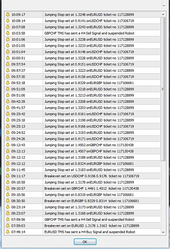This screenshot has height=249, width=170.
Task: Click the bell icon for the 09:57:37 alert
Action: (x=8, y=71)
